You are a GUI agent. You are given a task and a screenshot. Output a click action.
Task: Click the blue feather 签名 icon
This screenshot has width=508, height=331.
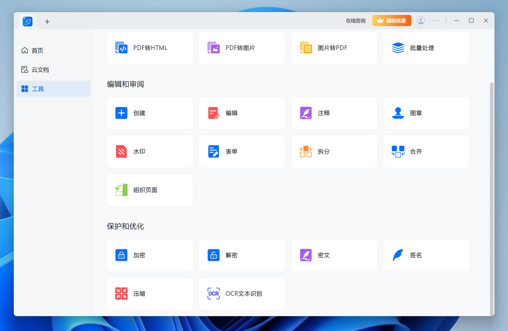pos(398,255)
